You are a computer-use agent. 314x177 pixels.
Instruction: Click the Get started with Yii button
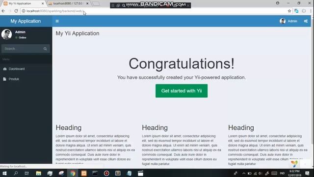(182, 91)
